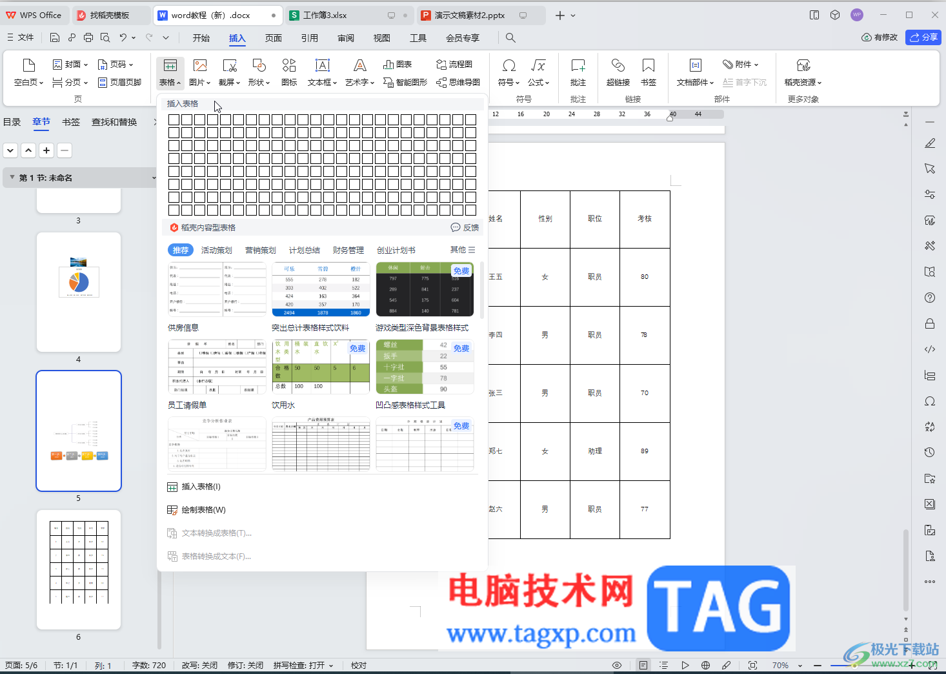Click the Save icon in quick toolbar
946x674 pixels.
coord(55,37)
